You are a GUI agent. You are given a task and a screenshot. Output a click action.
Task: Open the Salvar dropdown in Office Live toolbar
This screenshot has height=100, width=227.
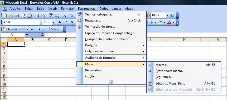click(x=56, y=29)
